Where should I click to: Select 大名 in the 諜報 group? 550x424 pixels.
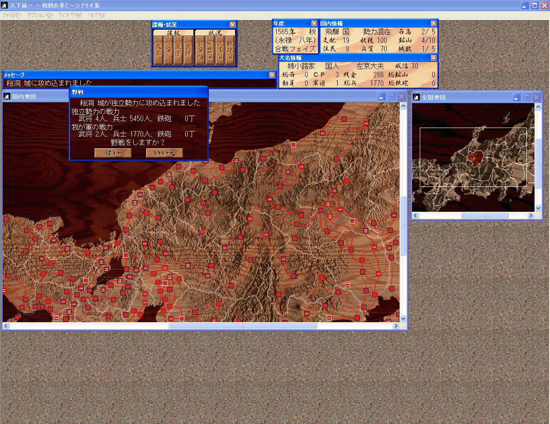[159, 50]
